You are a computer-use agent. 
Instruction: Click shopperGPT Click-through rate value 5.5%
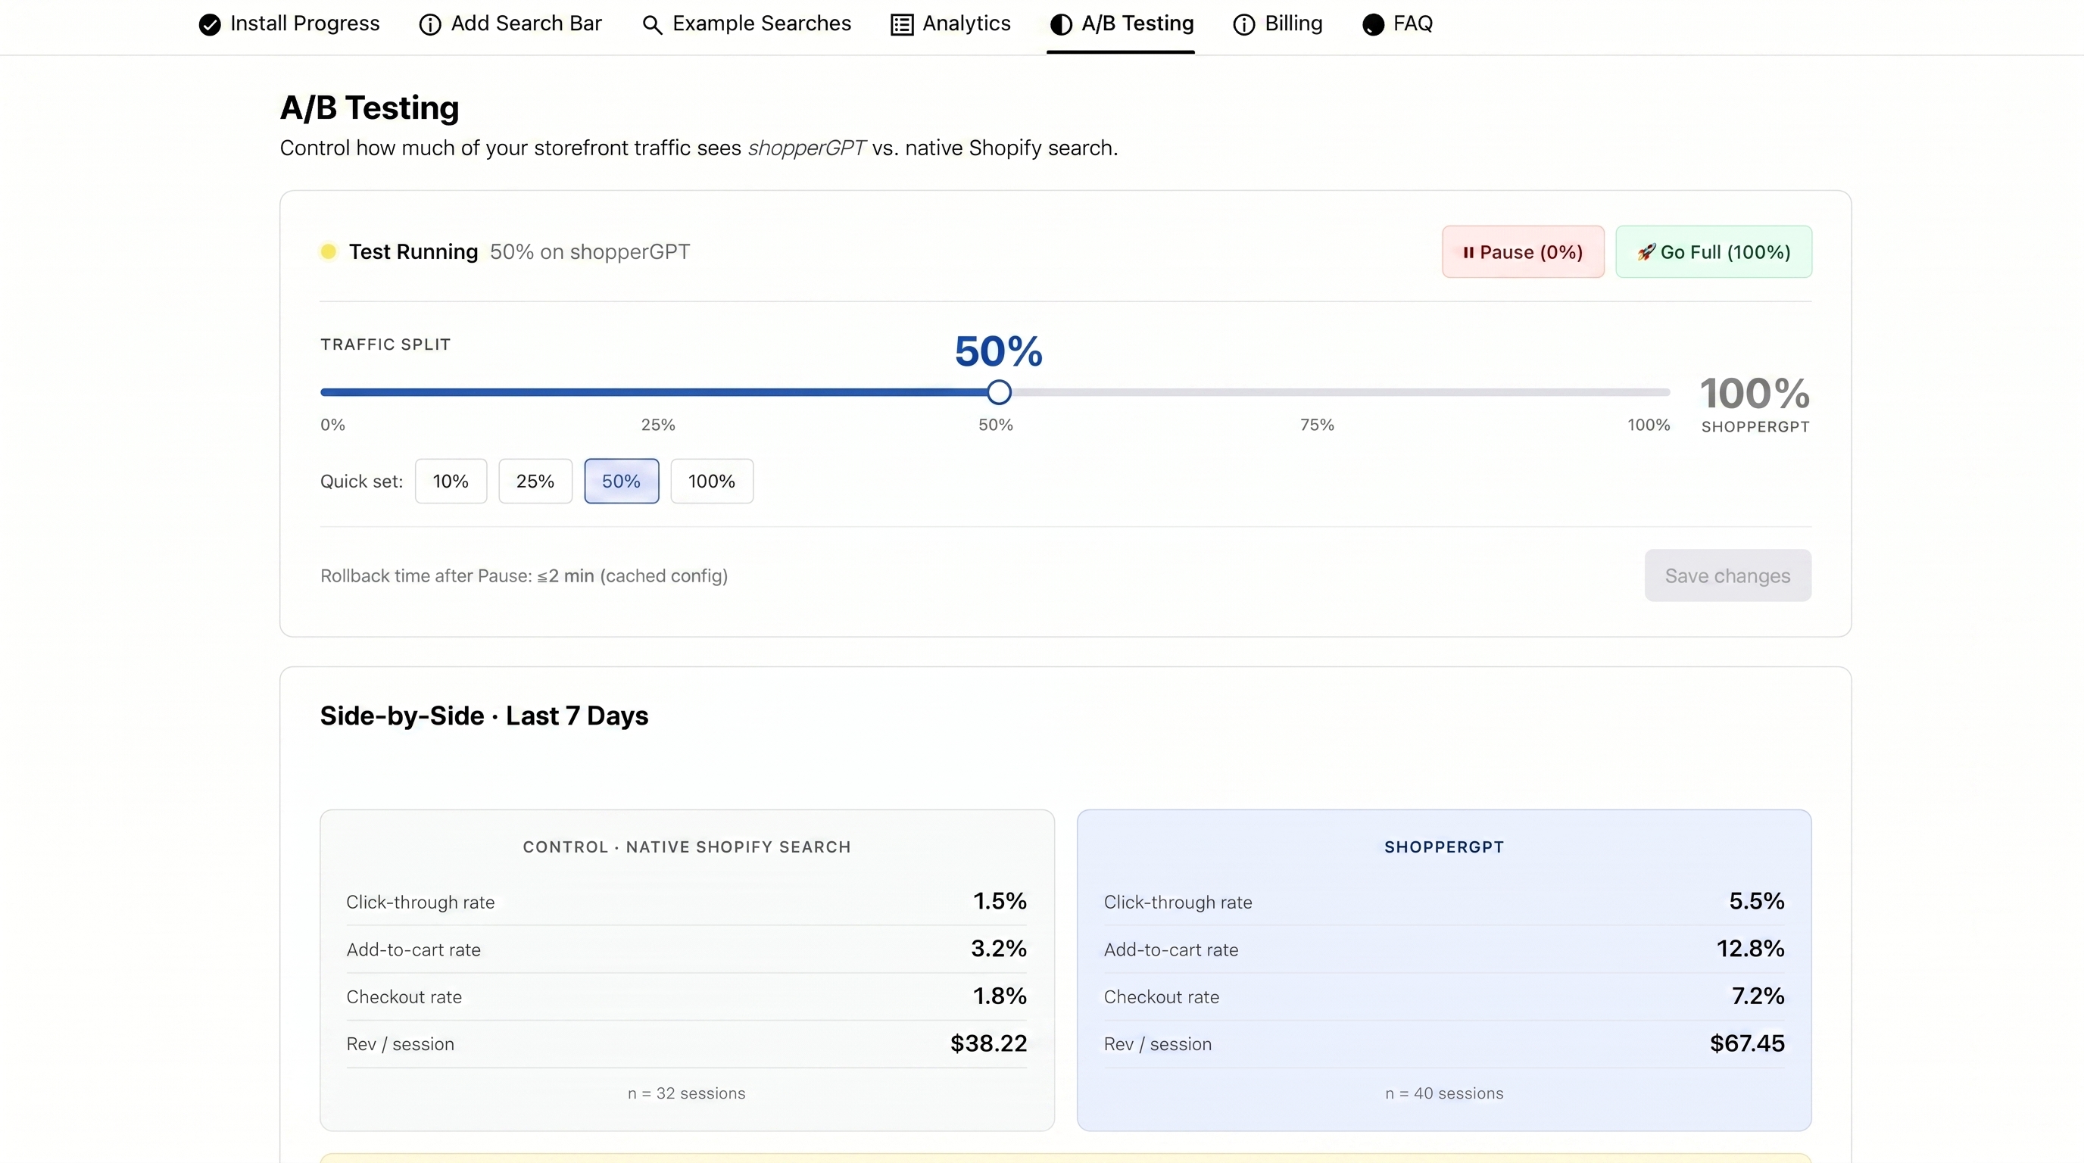click(1756, 901)
